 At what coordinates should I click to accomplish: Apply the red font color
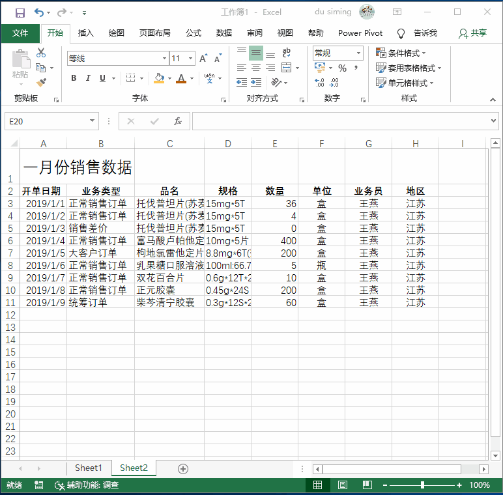(181, 78)
